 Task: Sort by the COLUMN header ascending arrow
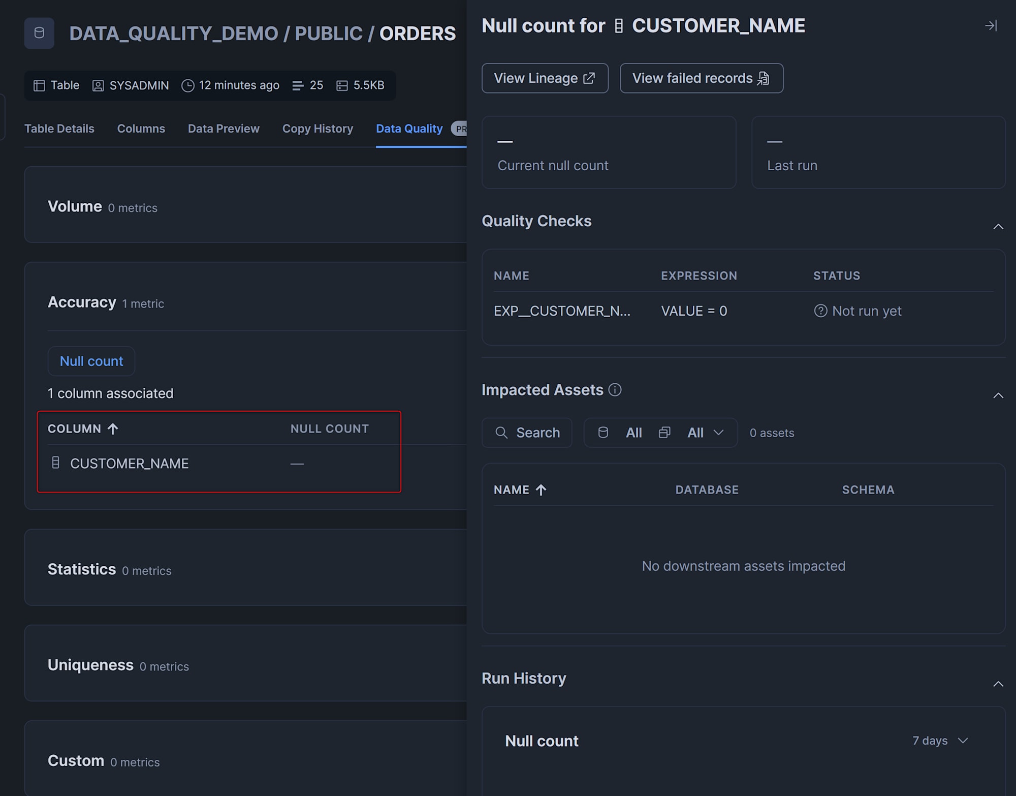pos(113,428)
